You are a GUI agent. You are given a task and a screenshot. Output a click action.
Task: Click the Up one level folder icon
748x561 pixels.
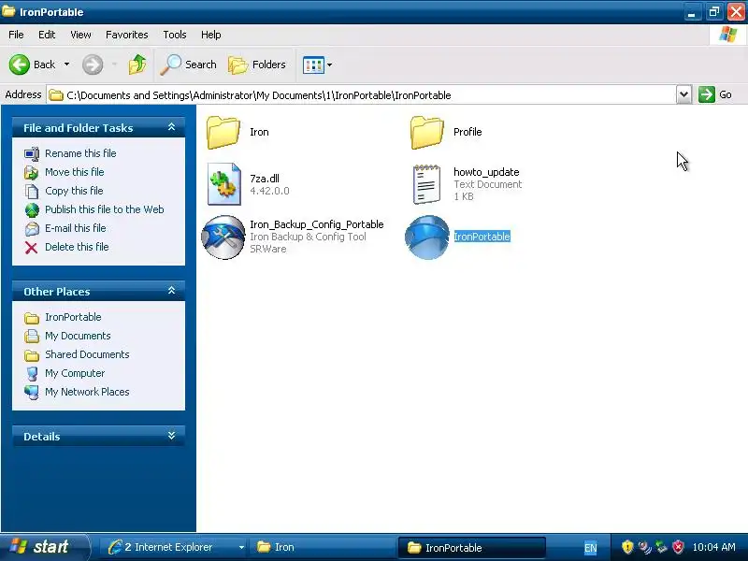tap(137, 65)
